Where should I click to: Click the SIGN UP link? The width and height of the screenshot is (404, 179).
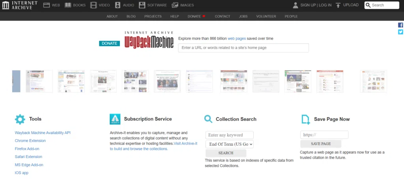pos(308,5)
